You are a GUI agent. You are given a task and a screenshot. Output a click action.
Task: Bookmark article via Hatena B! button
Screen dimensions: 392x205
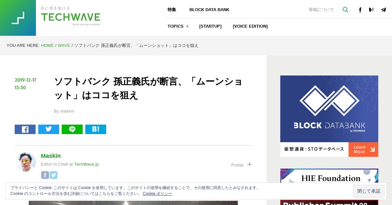pyautogui.click(x=96, y=129)
